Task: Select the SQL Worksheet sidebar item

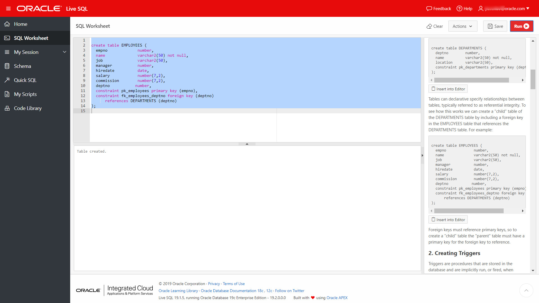Action: click(31, 38)
